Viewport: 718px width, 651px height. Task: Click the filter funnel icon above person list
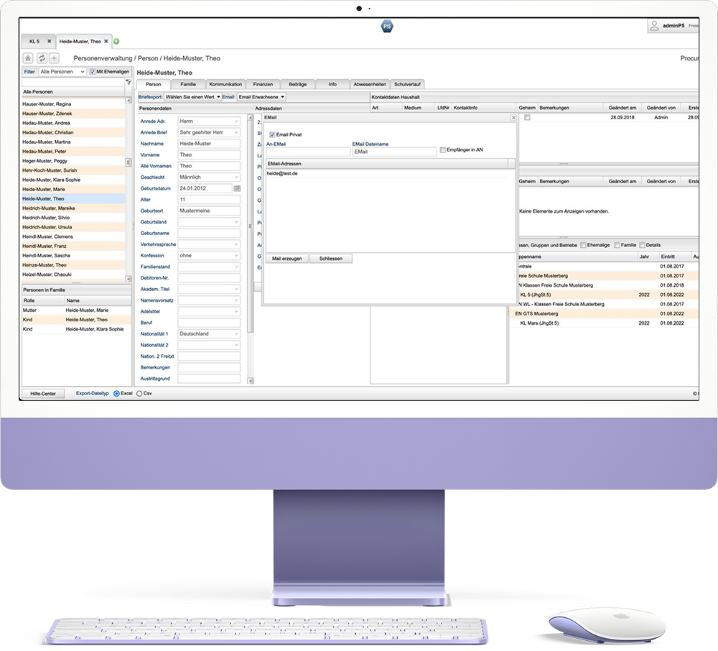coord(128,83)
